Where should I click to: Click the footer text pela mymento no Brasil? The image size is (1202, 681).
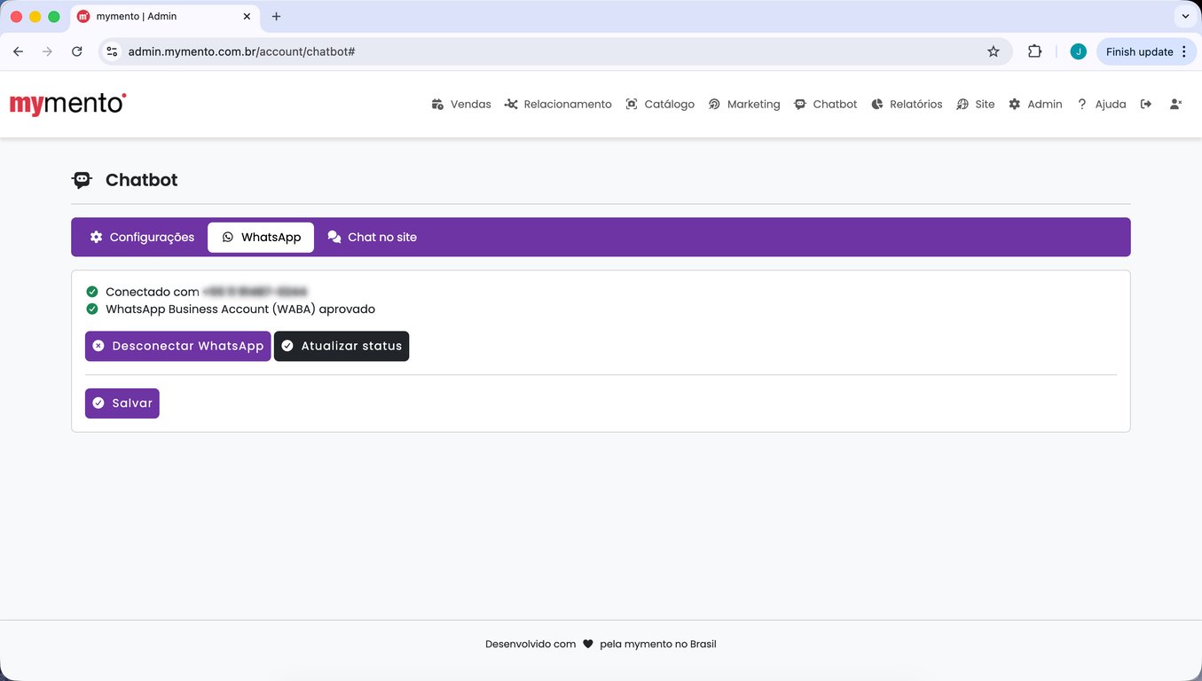[x=658, y=645]
